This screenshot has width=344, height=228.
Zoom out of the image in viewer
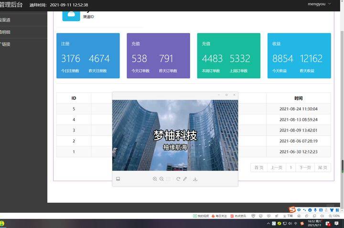click(161, 179)
